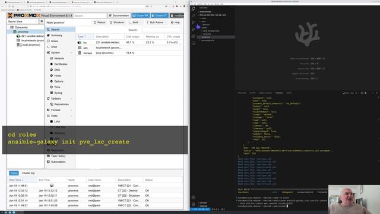Viewport: 380px width, 214px height.
Task: Select the .gitignore file in VS Code Explorer
Action: (216, 37)
